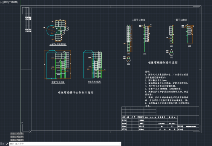Select the 二层平台爬梯 label
This screenshot has width=212, height=146.
pos(138,20)
